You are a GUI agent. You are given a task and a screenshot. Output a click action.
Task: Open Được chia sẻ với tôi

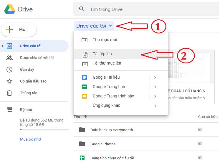coord(37,58)
